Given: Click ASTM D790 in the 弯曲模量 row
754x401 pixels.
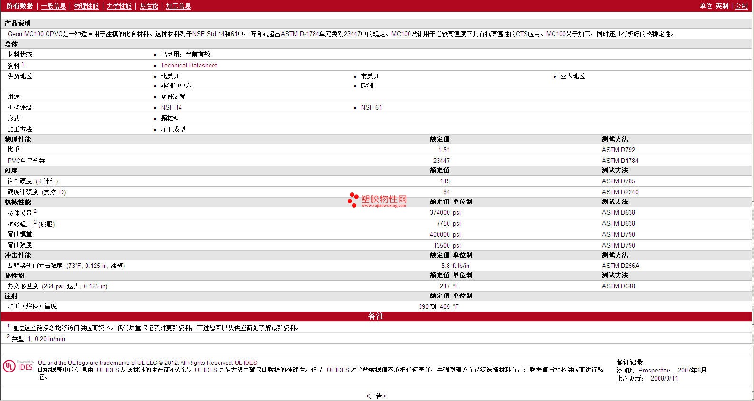Looking at the screenshot, I should 618,235.
